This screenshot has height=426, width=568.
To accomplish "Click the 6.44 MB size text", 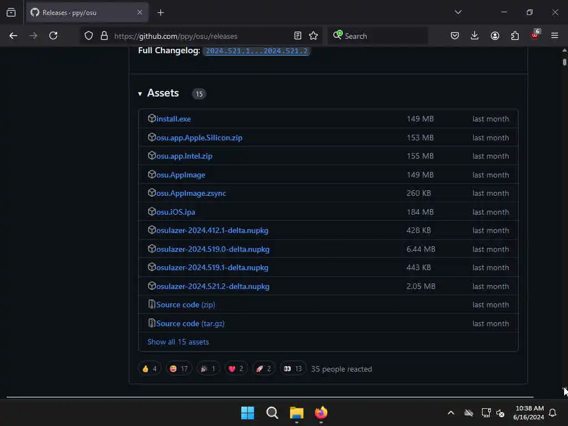I will tap(421, 249).
